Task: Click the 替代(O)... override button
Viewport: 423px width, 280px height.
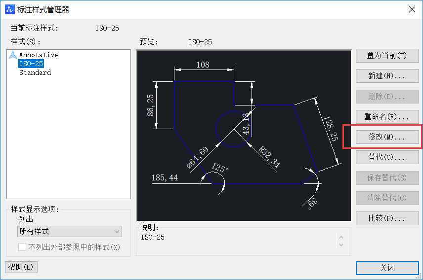Action: click(387, 158)
